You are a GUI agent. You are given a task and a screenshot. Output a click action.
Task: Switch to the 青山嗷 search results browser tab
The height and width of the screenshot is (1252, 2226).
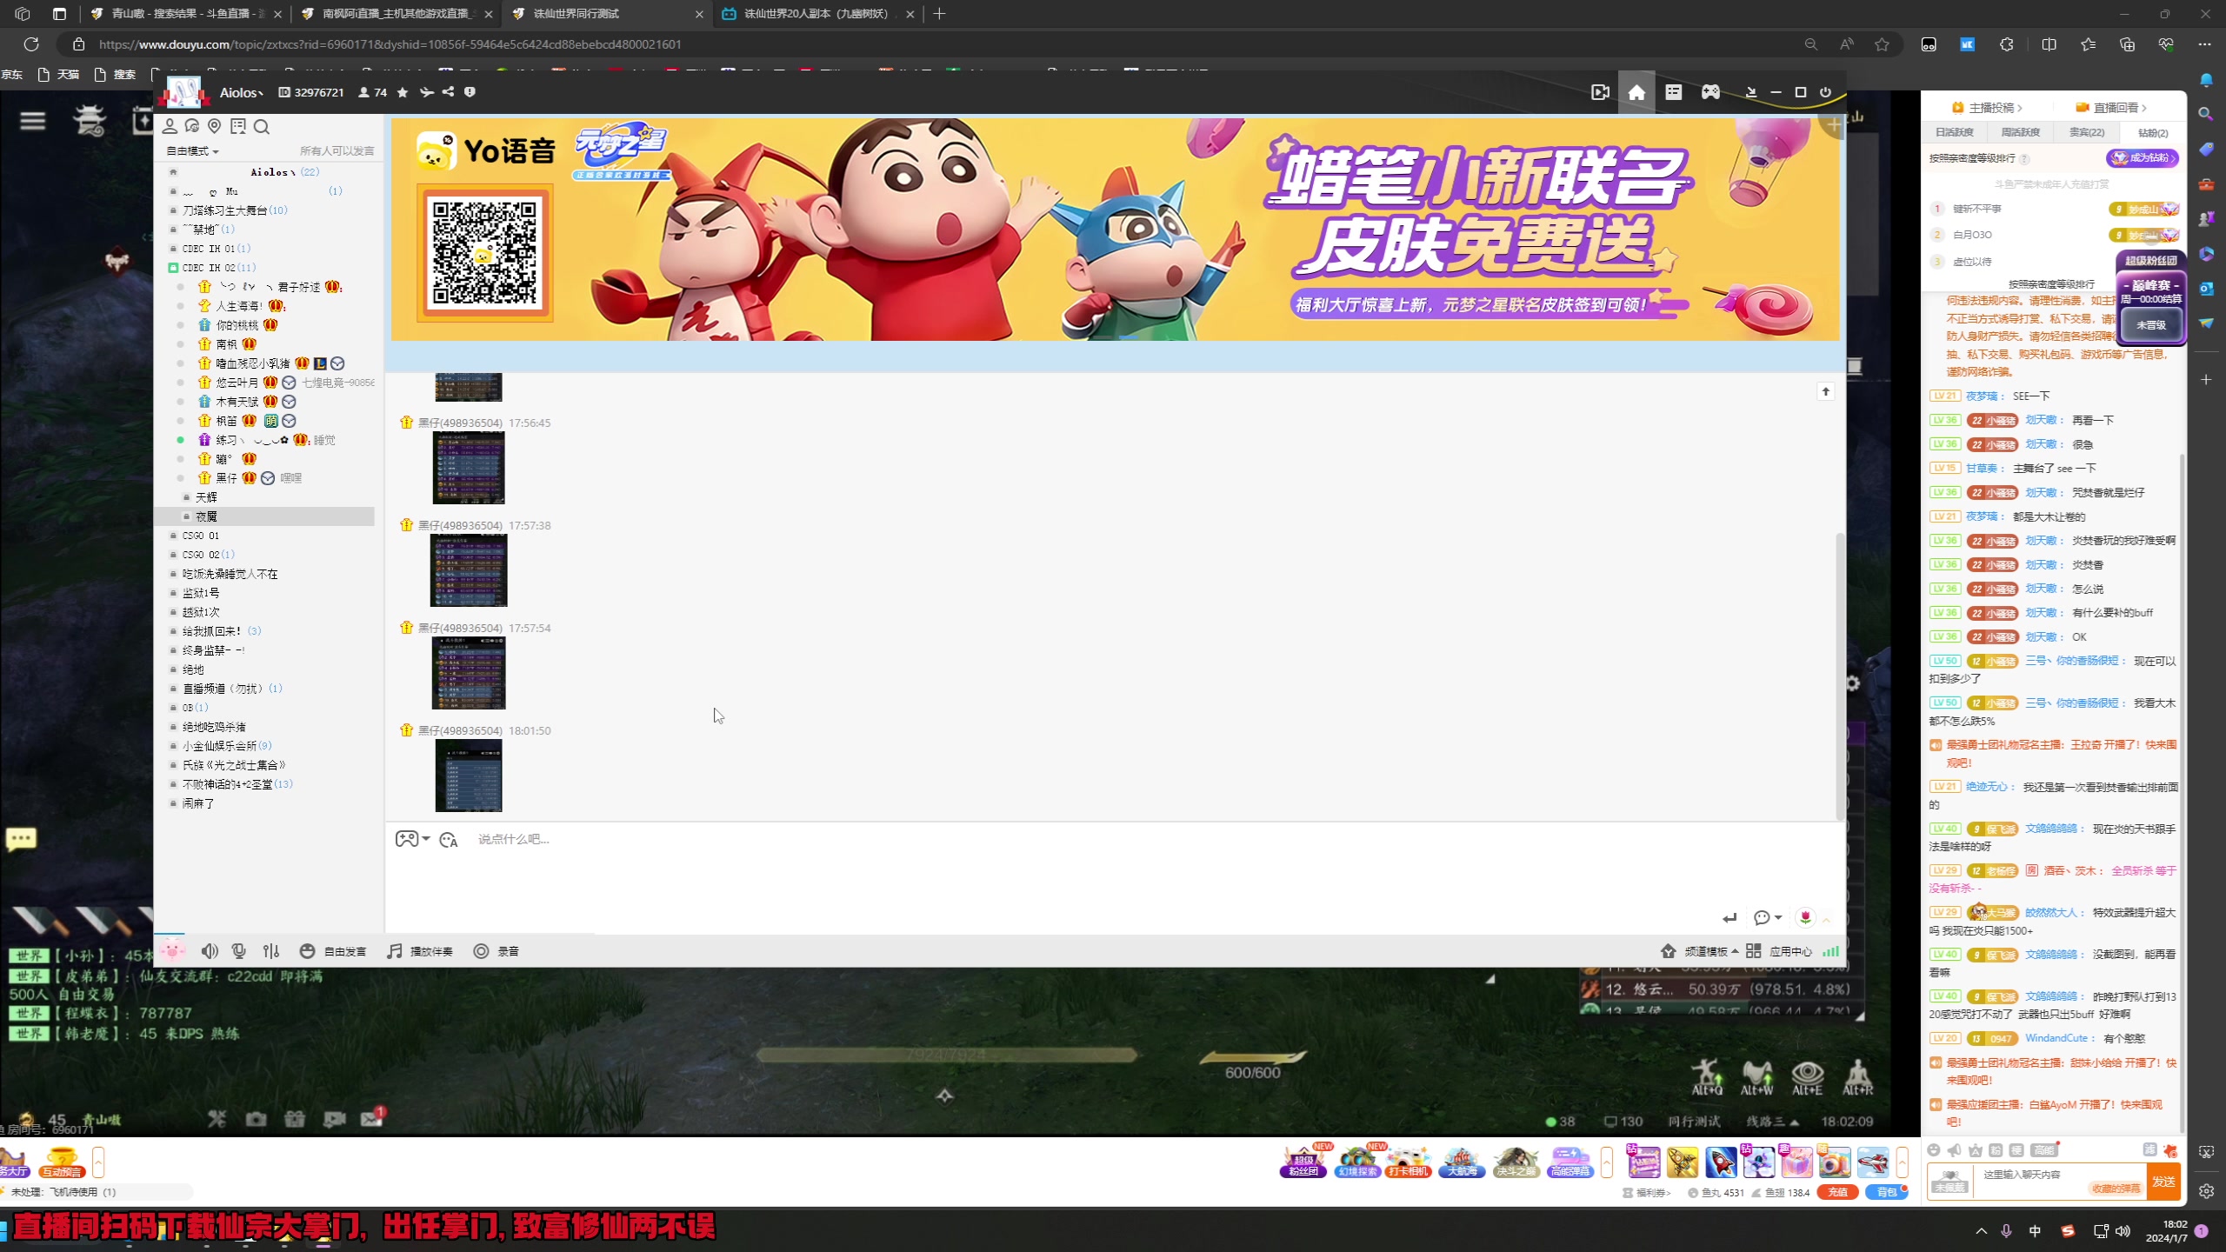(187, 14)
